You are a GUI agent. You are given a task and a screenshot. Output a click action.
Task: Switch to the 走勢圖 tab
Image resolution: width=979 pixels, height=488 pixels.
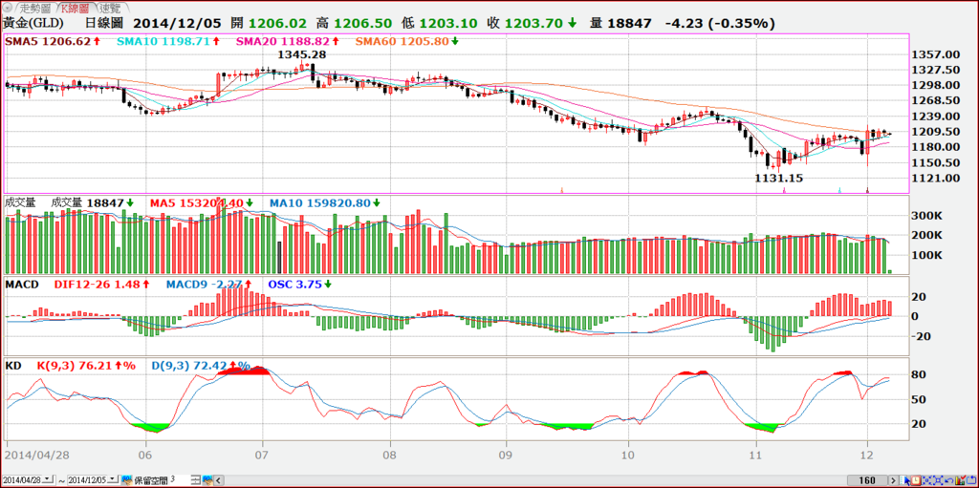pos(33,8)
